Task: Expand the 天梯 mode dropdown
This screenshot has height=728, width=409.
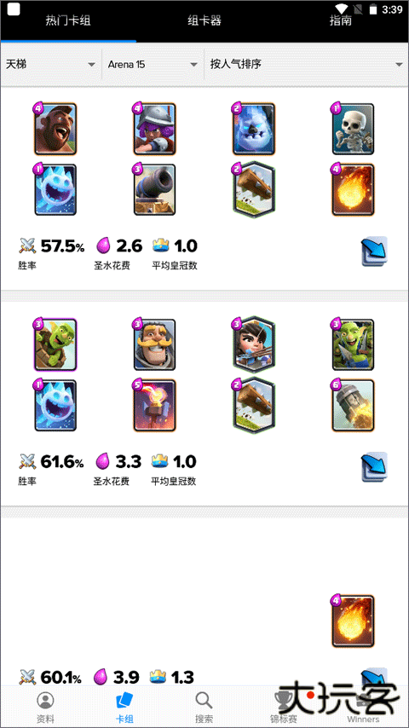Action: (x=51, y=64)
